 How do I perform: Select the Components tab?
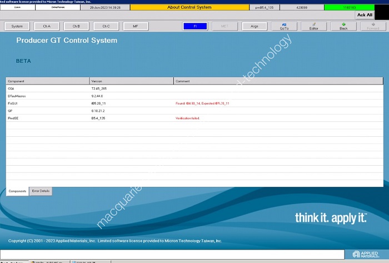coord(17,191)
